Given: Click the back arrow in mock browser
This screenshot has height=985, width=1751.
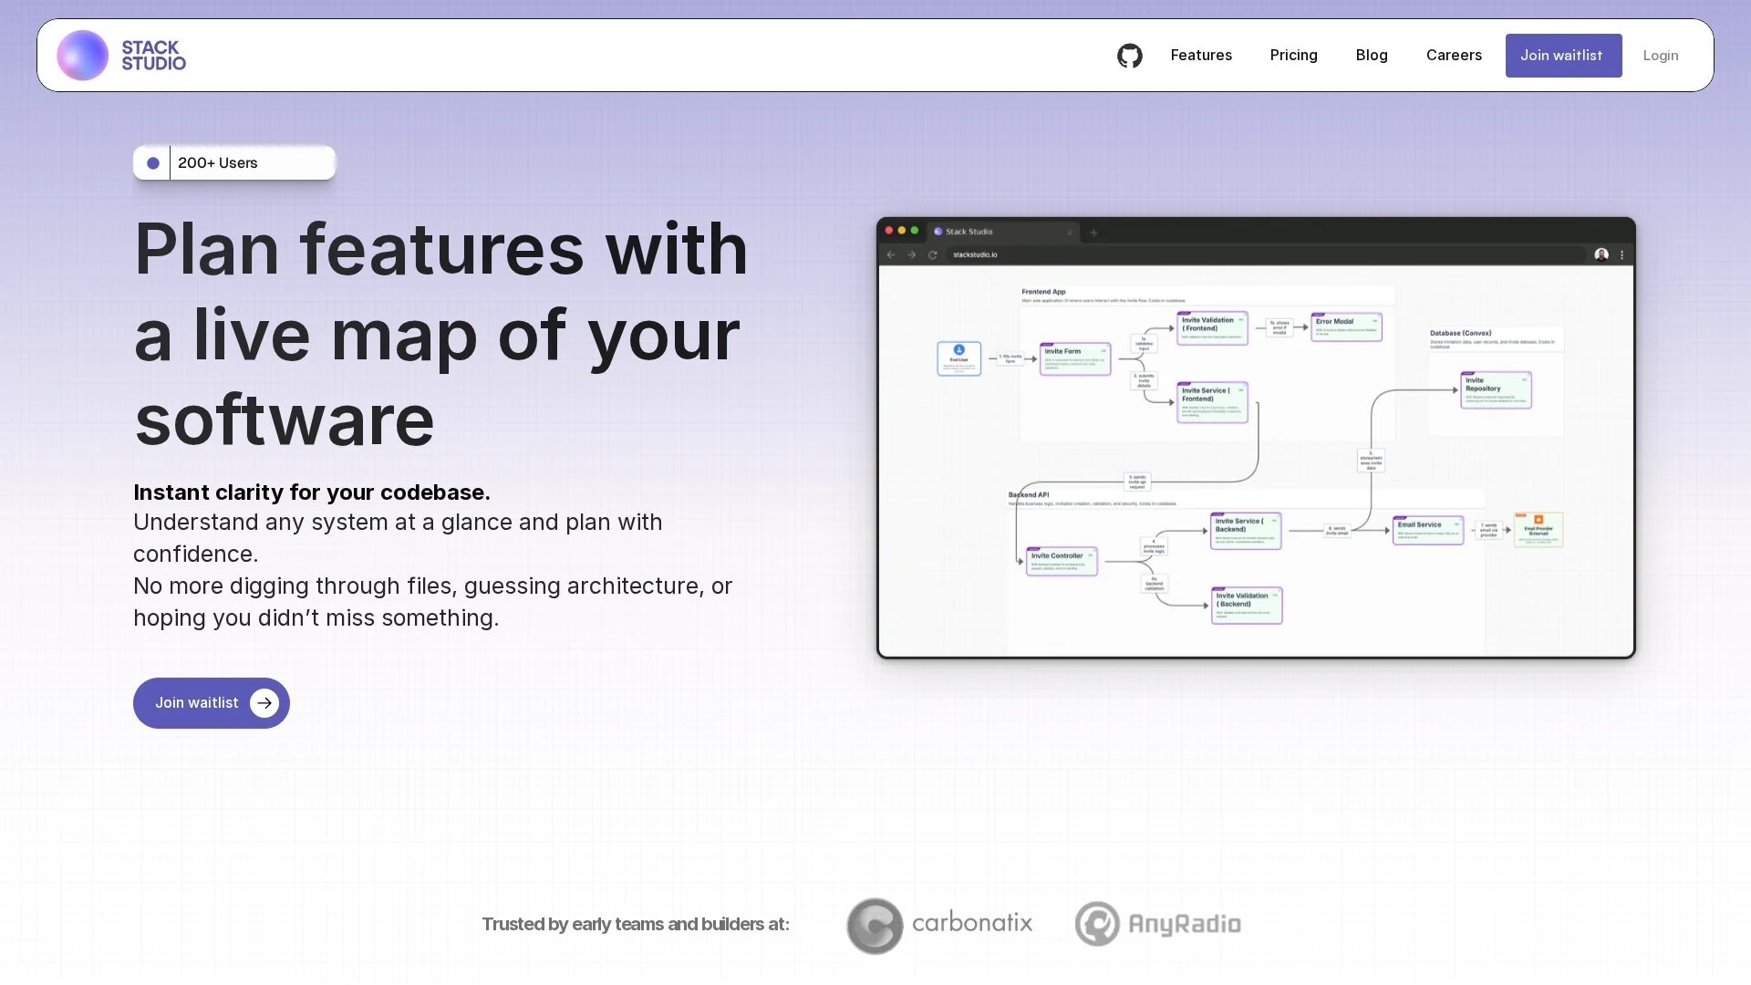Looking at the screenshot, I should coord(891,255).
